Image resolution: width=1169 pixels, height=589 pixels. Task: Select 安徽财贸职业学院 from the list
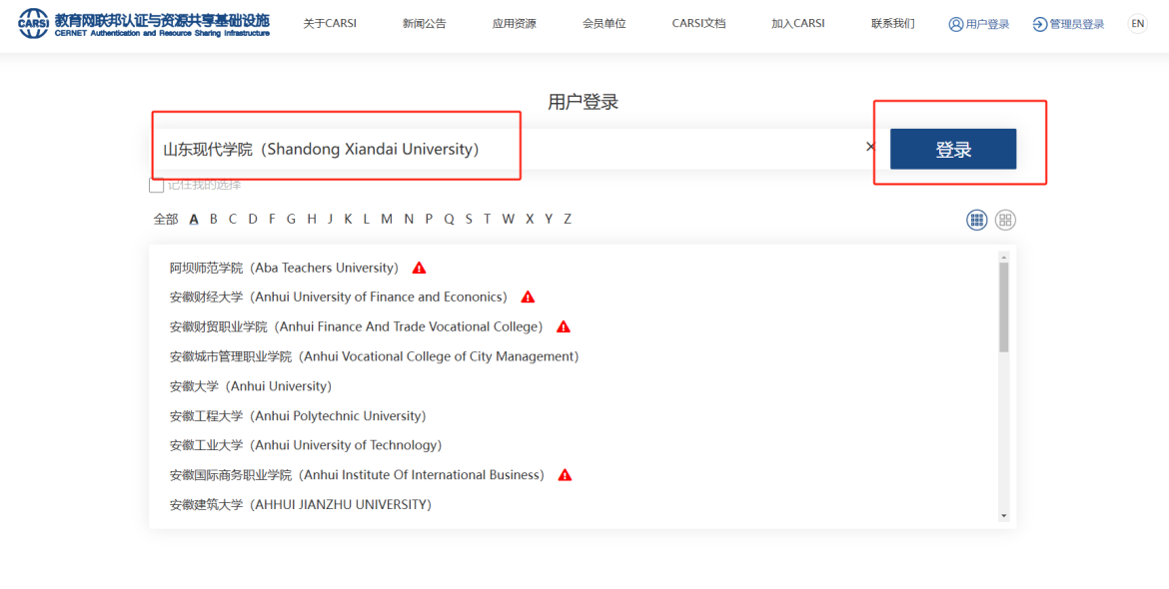point(357,326)
